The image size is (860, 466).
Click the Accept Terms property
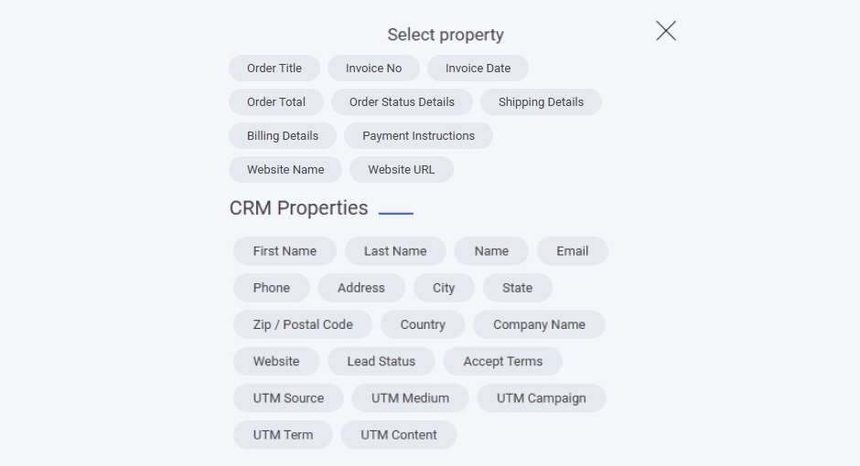(x=502, y=362)
